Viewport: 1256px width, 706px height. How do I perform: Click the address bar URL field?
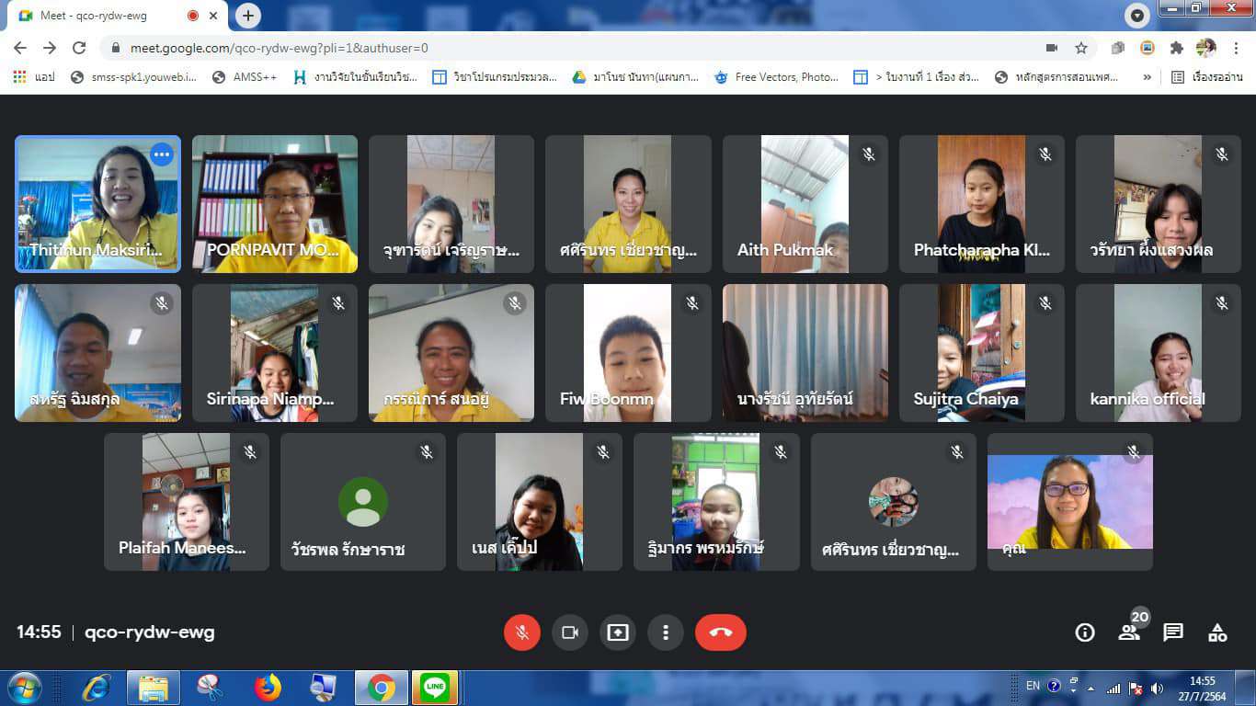(x=552, y=48)
